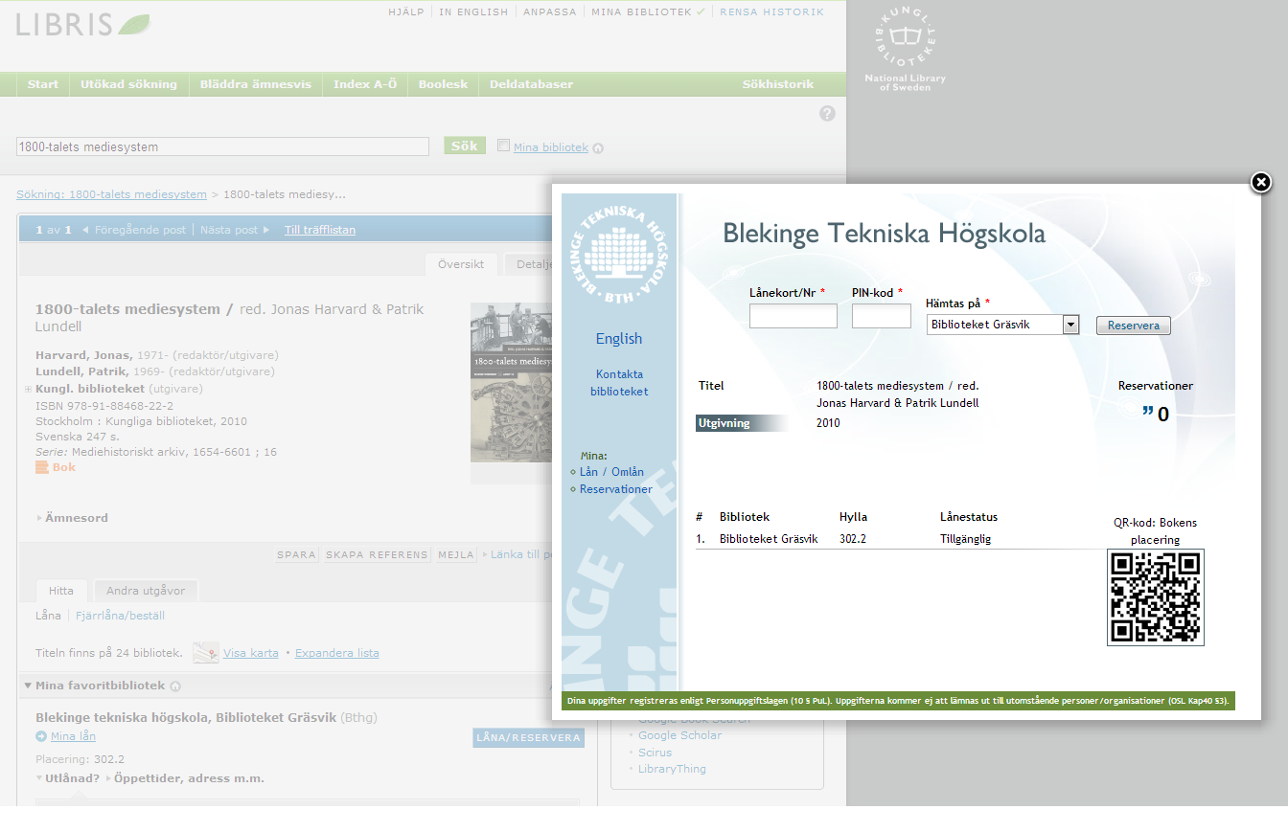Screen dimensions: 1288x832
Task: Open the Start menu item
Action: 43,84
